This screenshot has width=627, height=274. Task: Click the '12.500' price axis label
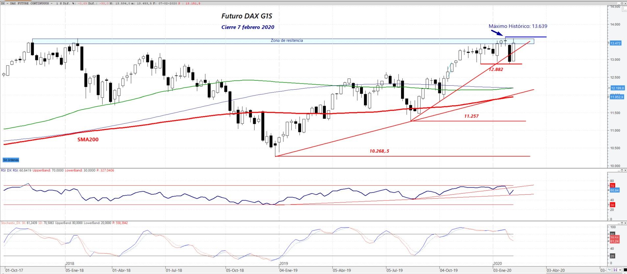[x=615, y=78]
